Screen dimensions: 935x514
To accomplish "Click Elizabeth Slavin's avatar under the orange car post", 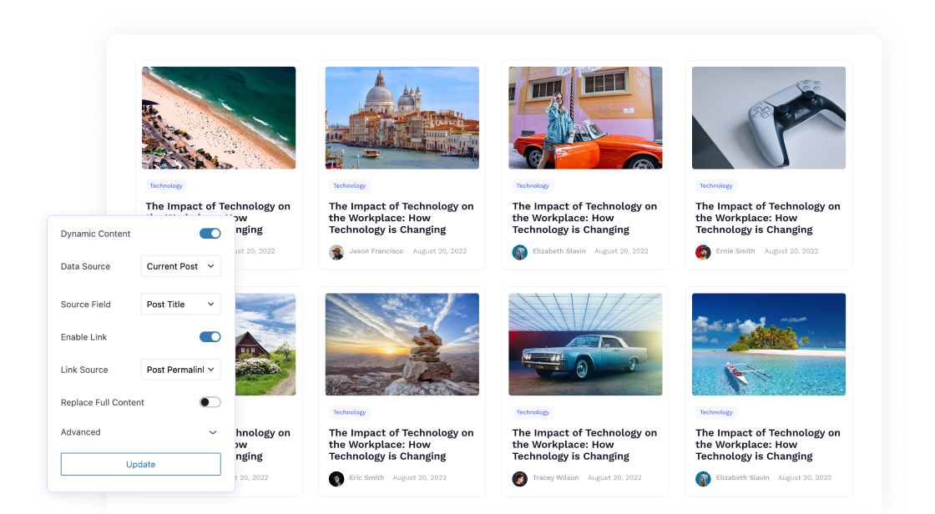I will (x=519, y=252).
